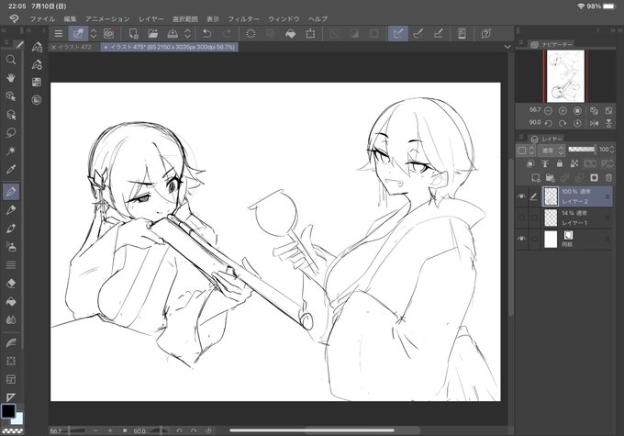Toggle Lock Transparent Pixels icon
This screenshot has width=624, height=436.
pos(574,163)
